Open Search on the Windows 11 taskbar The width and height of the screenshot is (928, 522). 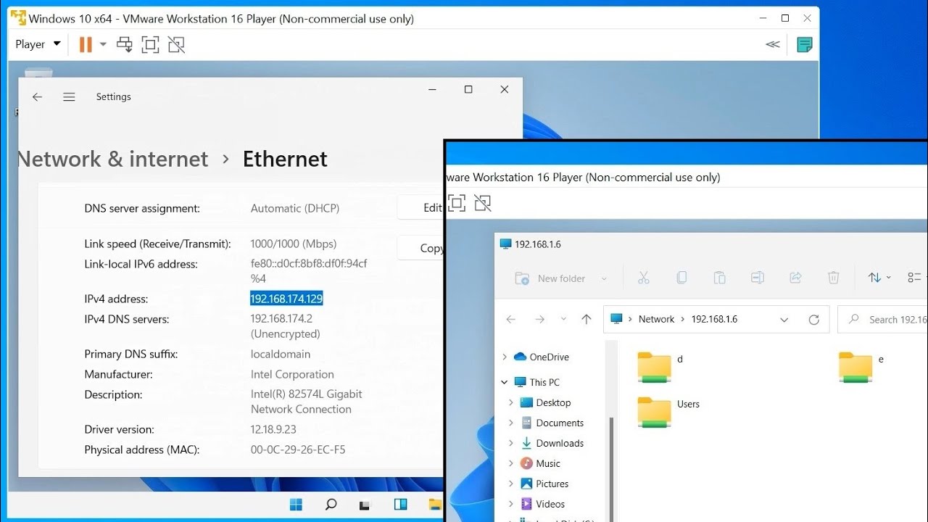coord(331,504)
